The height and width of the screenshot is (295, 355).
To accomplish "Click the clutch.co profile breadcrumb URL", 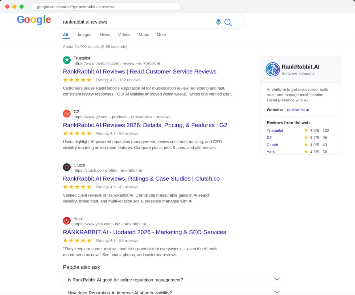I will coord(108,171).
